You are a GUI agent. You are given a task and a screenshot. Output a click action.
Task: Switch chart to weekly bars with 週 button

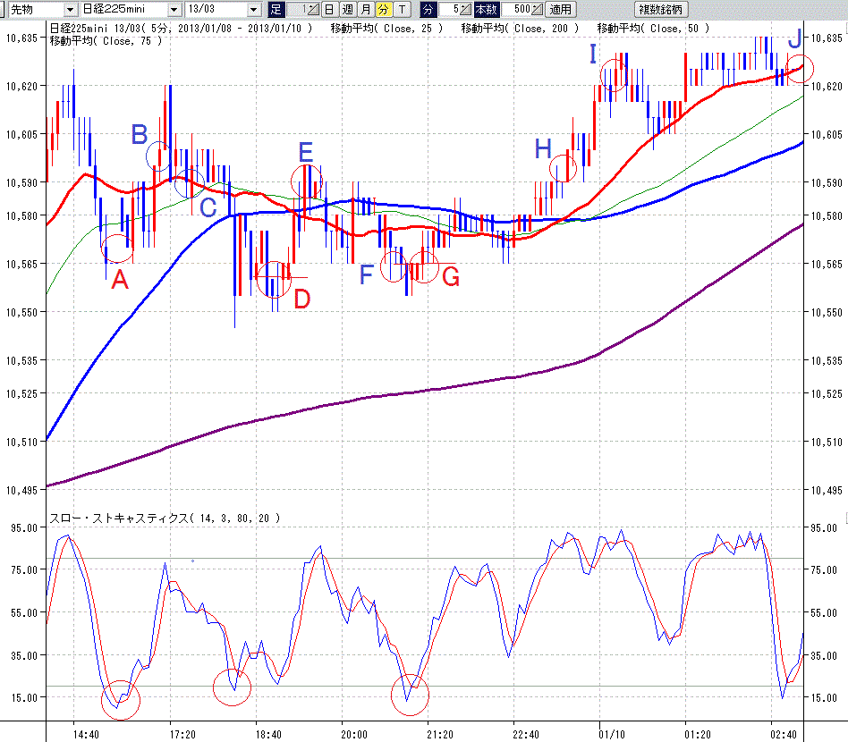click(x=347, y=9)
